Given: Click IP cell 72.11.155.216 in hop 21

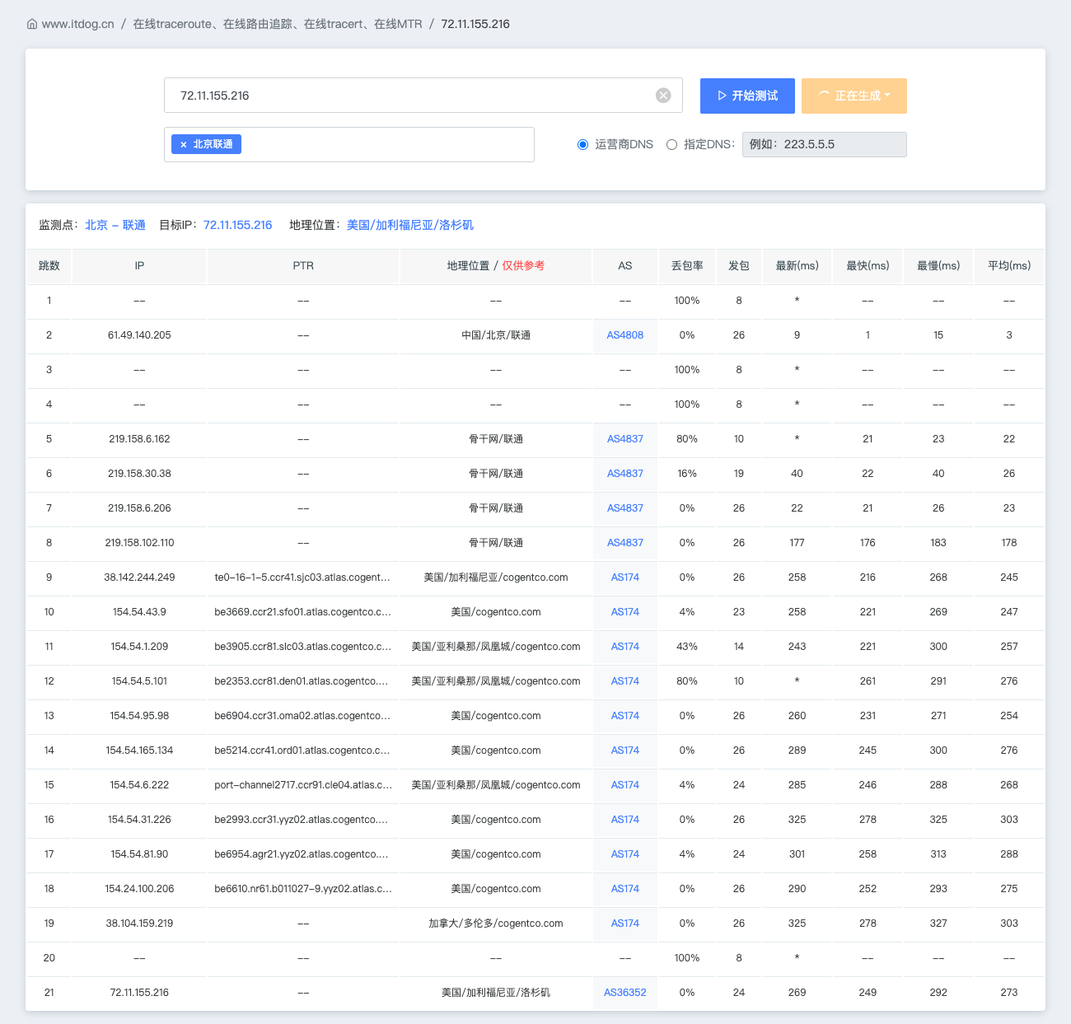Looking at the screenshot, I should 139,993.
